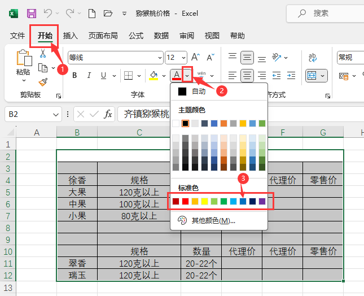Toggle Italic formatting
Viewport: 364px width, 296px height.
click(x=89, y=75)
